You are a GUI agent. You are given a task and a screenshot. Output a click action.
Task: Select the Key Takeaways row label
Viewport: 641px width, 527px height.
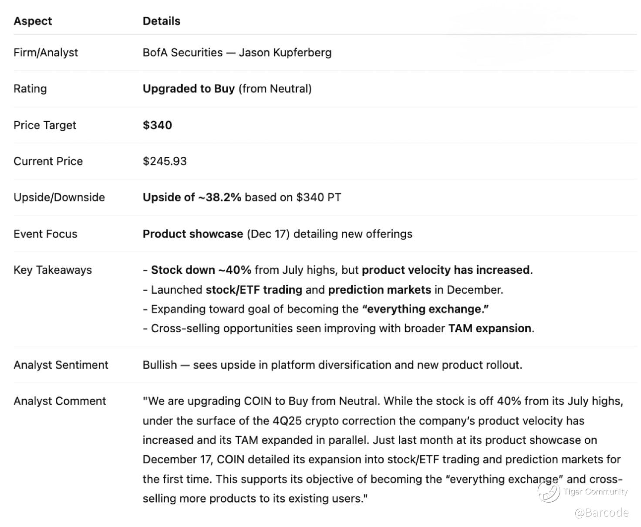tap(53, 270)
